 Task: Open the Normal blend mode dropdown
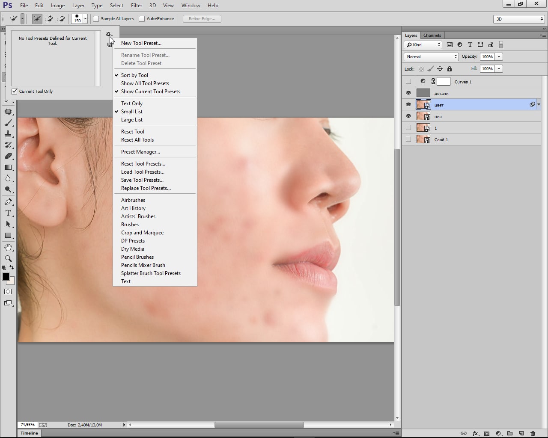pyautogui.click(x=431, y=56)
